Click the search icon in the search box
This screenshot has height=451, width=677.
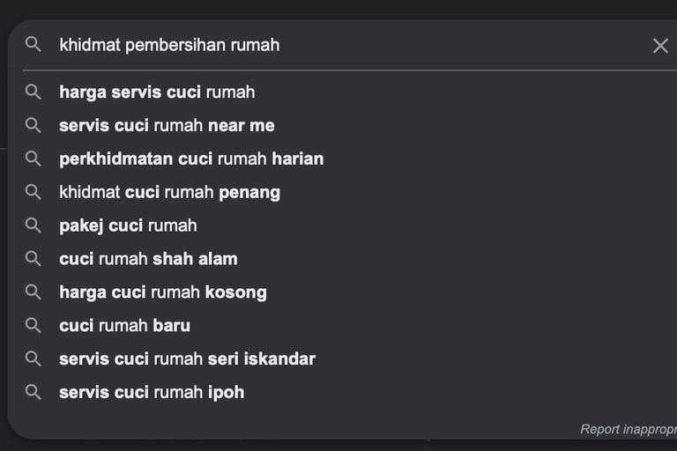(33, 44)
